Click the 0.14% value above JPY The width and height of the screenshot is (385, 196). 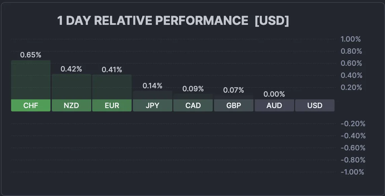click(152, 86)
